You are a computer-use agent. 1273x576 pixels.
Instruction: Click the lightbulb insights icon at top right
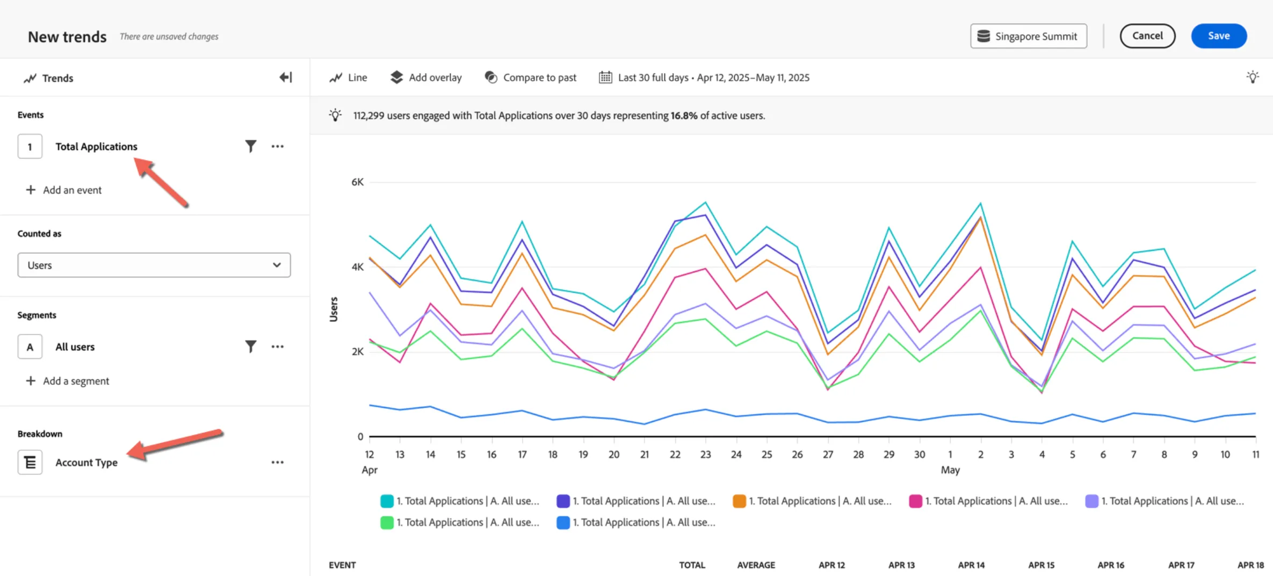pos(1253,77)
